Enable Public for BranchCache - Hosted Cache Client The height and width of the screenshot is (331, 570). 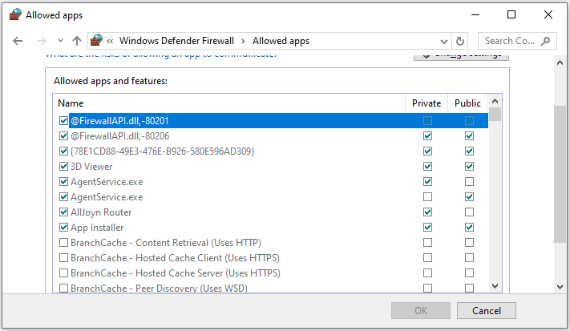tap(469, 257)
